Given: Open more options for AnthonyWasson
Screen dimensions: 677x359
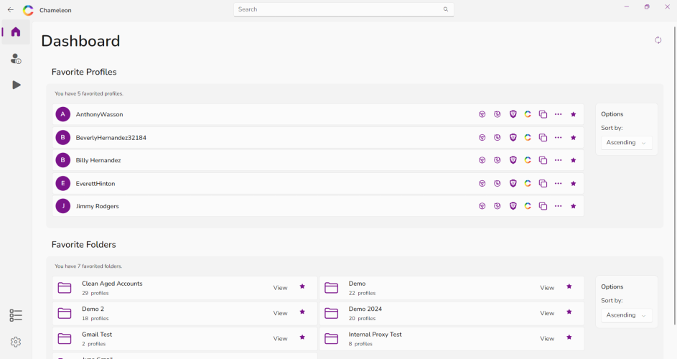Looking at the screenshot, I should tap(559, 114).
